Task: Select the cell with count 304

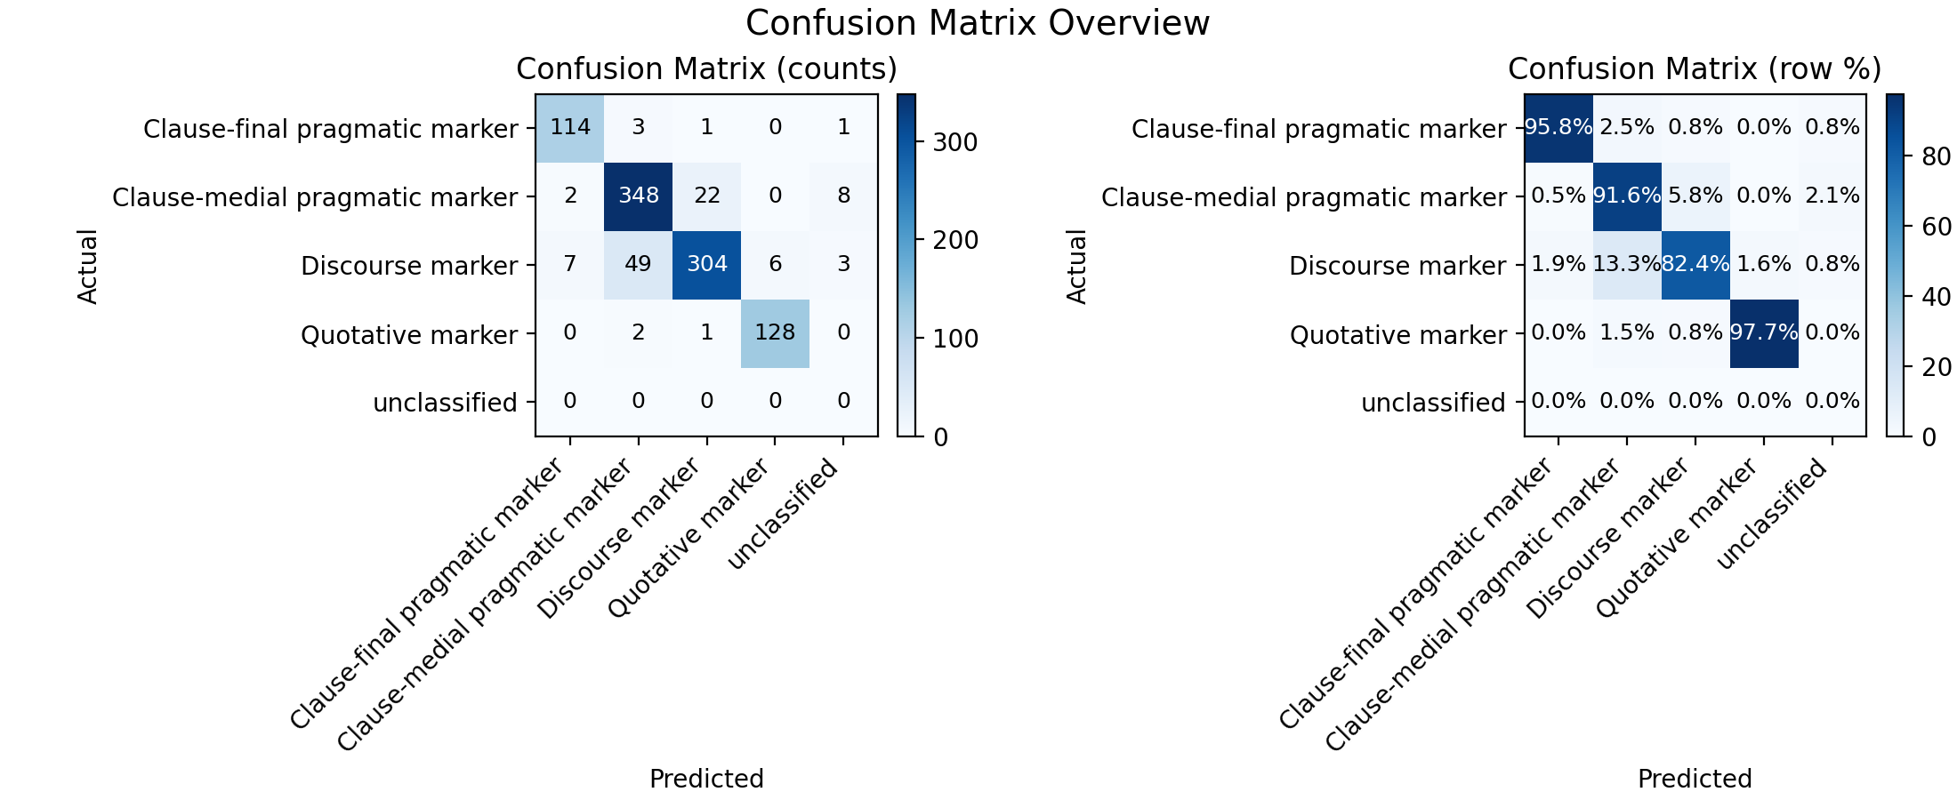Action: (706, 265)
